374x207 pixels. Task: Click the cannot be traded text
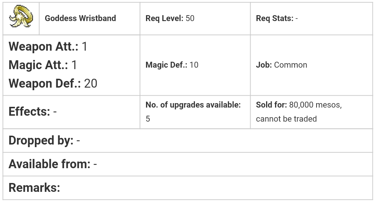click(286, 119)
